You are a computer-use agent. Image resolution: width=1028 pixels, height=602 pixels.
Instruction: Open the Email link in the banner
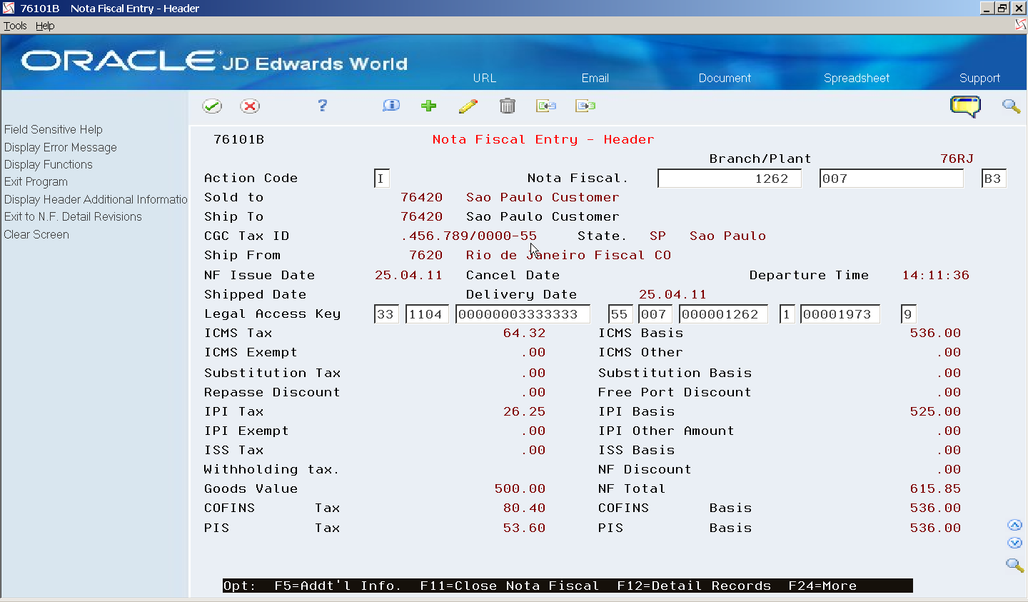pos(595,78)
